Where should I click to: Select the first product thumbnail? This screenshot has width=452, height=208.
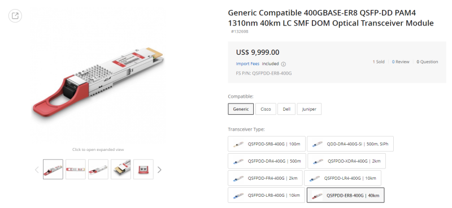pyautogui.click(x=53, y=170)
